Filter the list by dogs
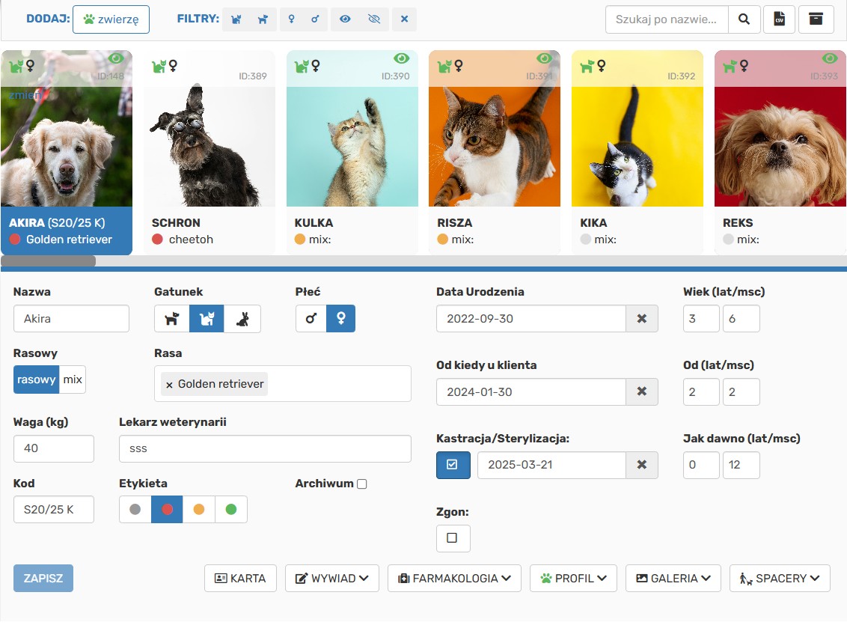 coord(263,19)
